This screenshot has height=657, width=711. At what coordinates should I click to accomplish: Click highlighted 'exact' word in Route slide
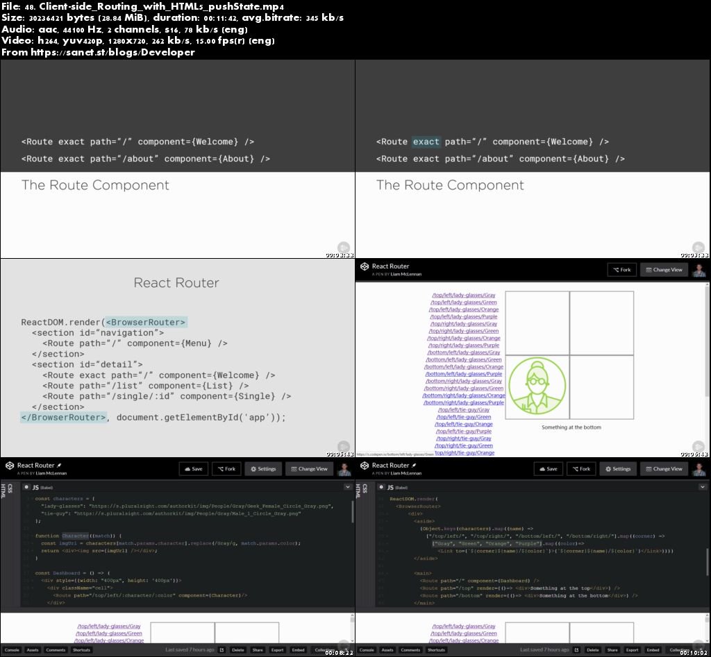[426, 142]
